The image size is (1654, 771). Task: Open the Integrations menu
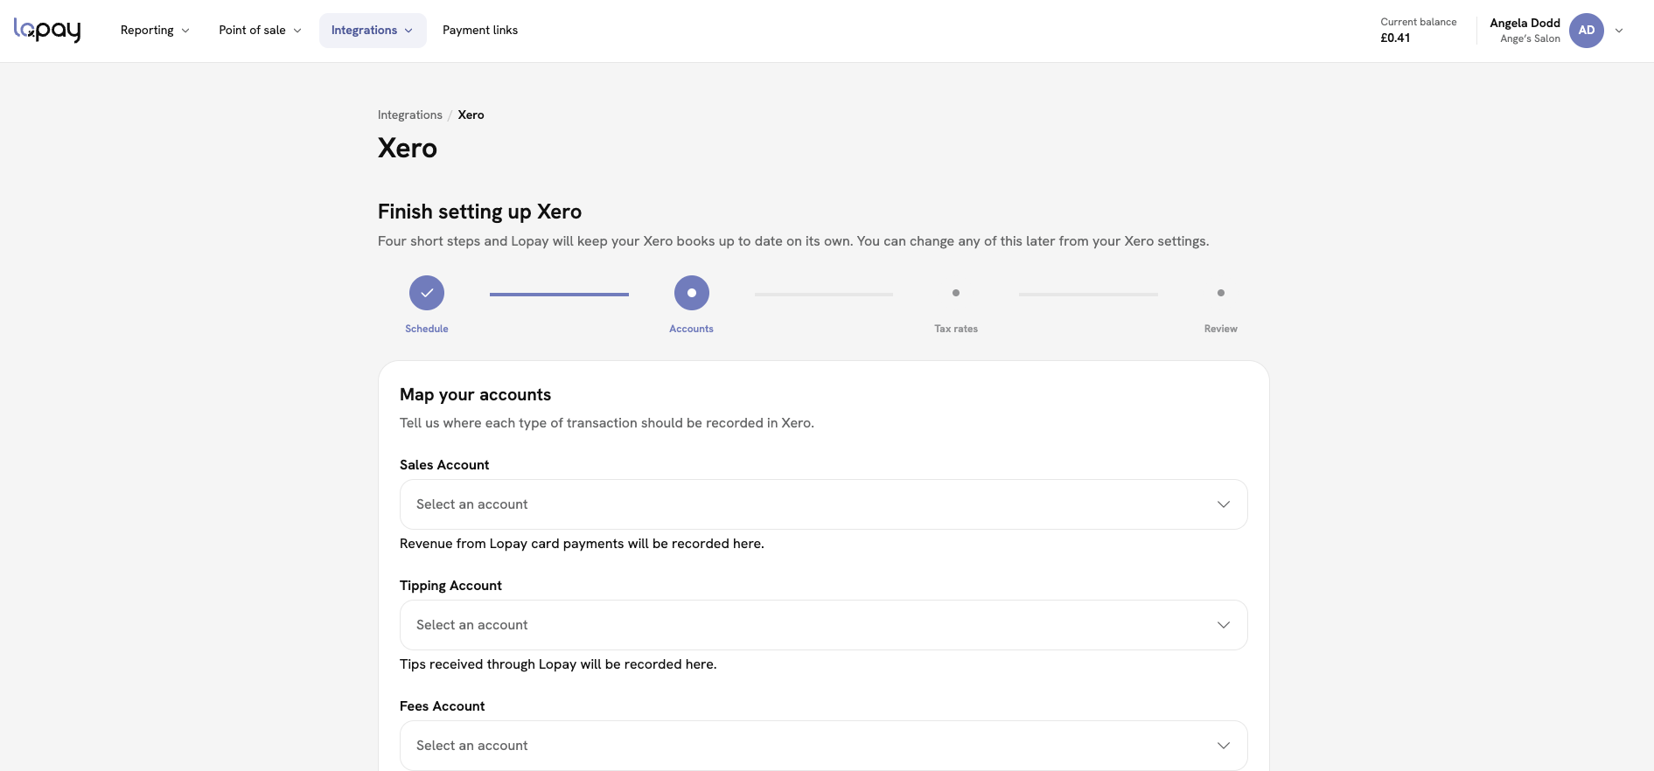pyautogui.click(x=373, y=31)
